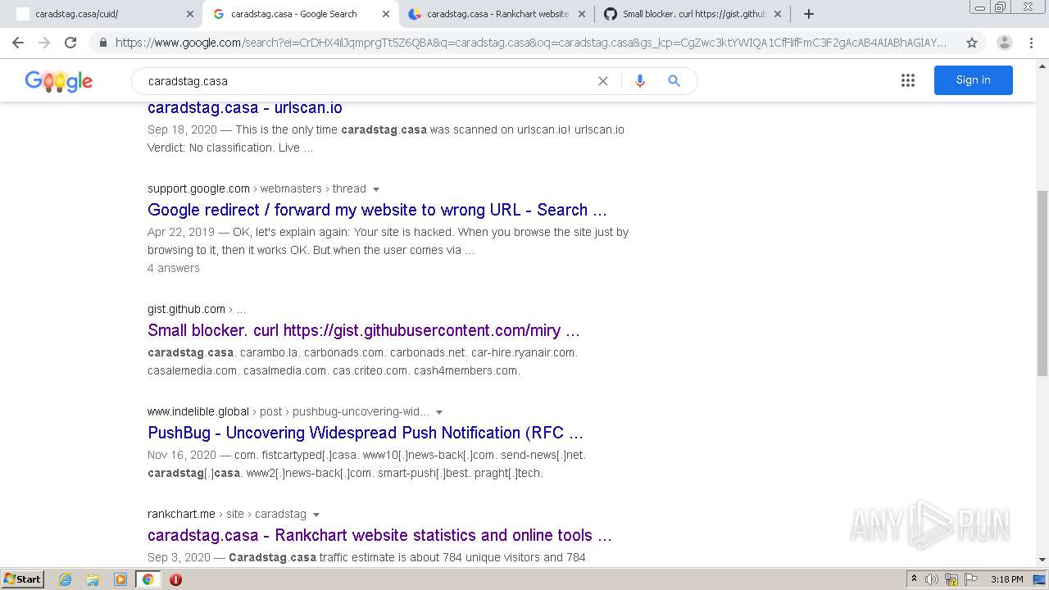
Task: Open the media player taskbar icon
Action: pyautogui.click(x=120, y=579)
